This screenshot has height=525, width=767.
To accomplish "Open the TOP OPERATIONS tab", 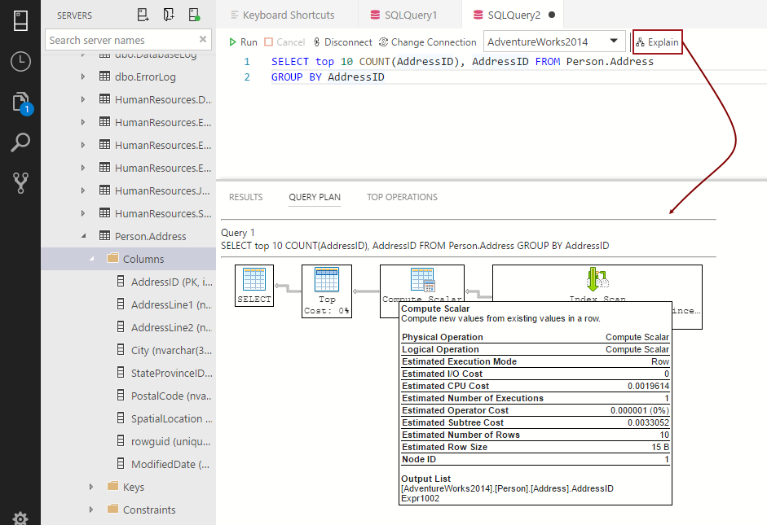I will pos(402,197).
